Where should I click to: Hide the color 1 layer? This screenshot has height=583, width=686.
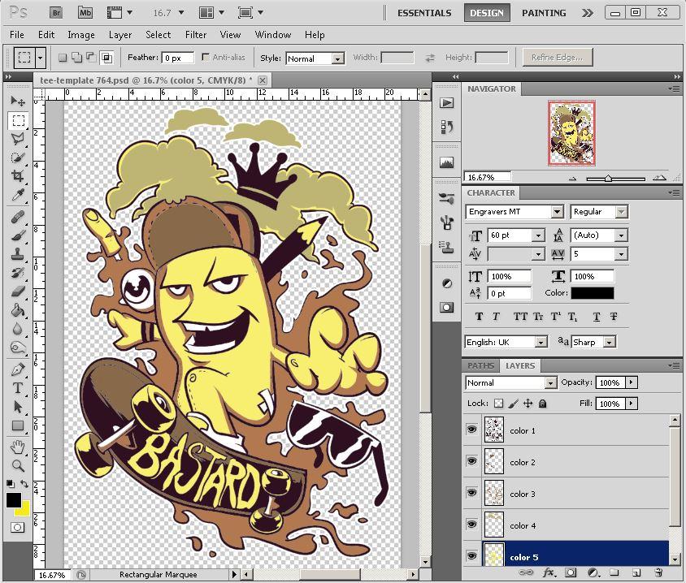coord(472,430)
